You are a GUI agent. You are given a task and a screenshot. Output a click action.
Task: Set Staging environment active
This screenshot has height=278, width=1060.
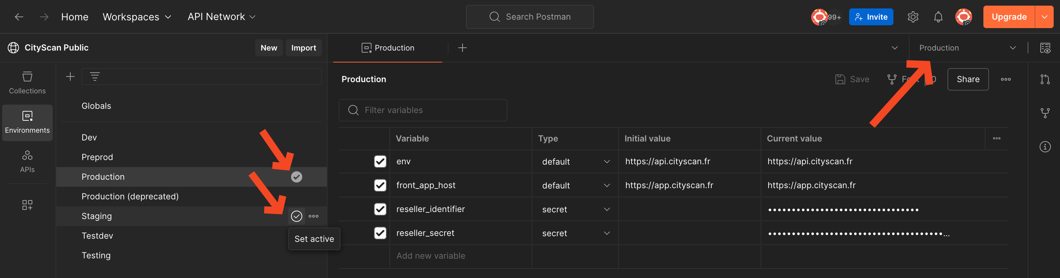tap(297, 216)
